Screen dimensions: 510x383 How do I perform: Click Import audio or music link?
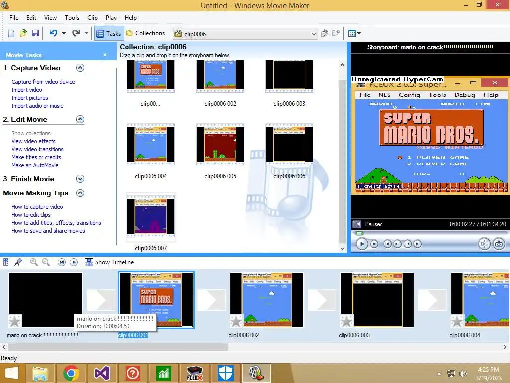(x=37, y=106)
